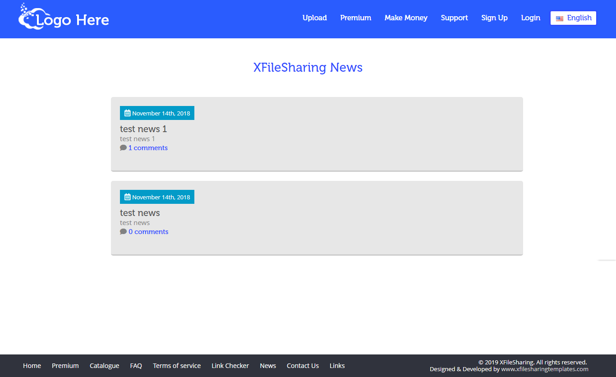Open Catalogue from the footer
The width and height of the screenshot is (616, 377).
point(105,366)
